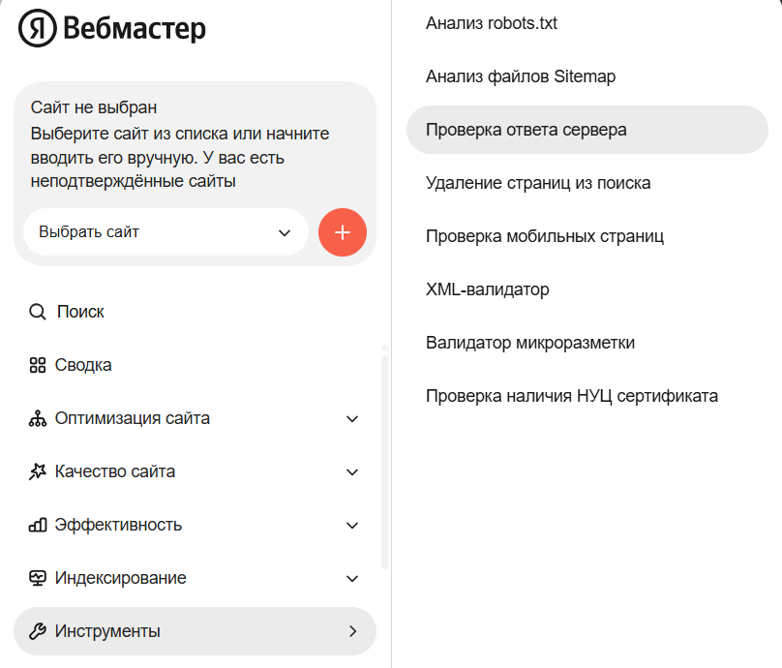Screen dimensions: 782x668
Task: Open Анализ файлов Sitemap tool
Action: click(x=521, y=76)
